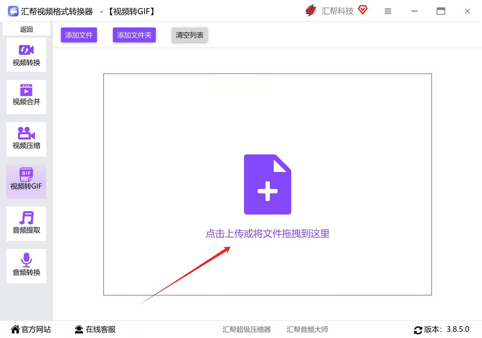The height and width of the screenshot is (338, 482).
Task: Click the 点击上传或将文件拖拽到这里 upload text
Action: coord(267,233)
